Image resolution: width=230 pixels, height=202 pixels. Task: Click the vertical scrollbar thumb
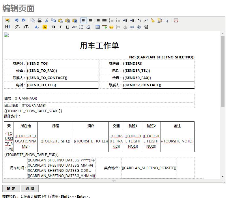(x=222, y=71)
